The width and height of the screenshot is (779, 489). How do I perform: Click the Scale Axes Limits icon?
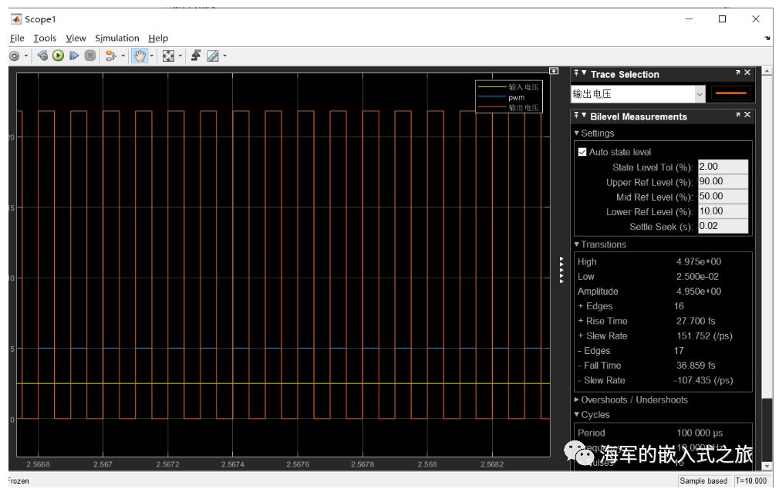tap(168, 56)
